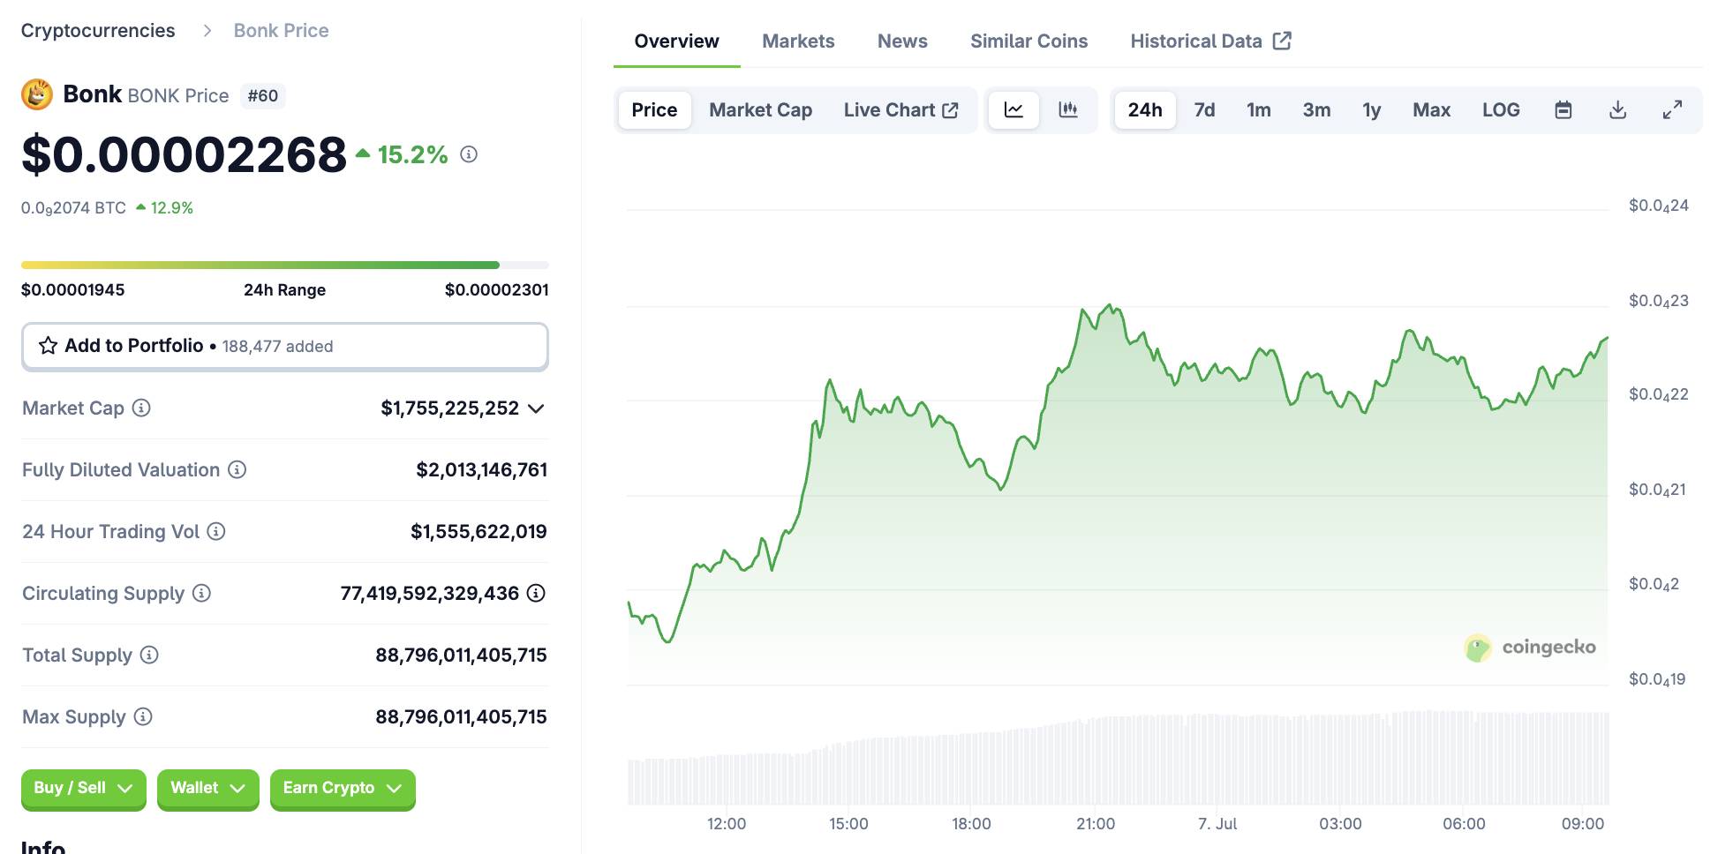
Task: Click Circulating Supply label info icon
Action: click(201, 593)
